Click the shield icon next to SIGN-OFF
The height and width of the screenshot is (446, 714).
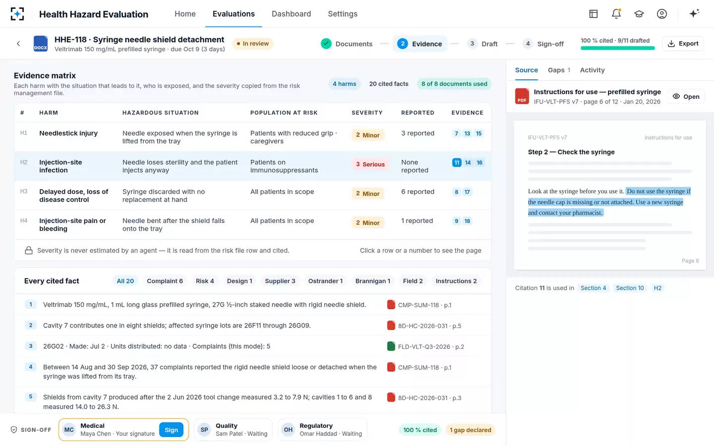pos(14,430)
